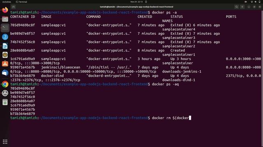This screenshot has width=263, height=147.
Task: Open the Activities overview
Action: pos(7,2)
